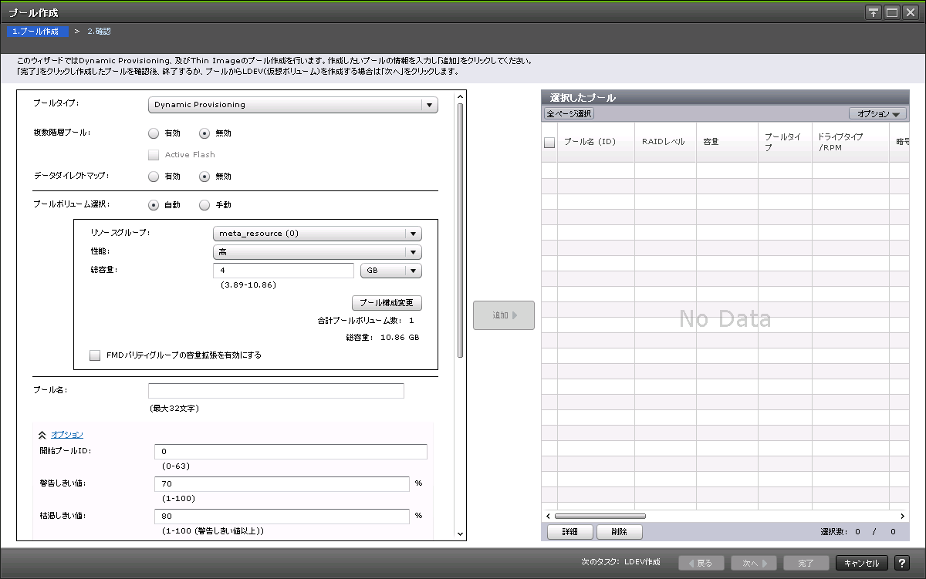
Task: Open the リソースグループ dropdown
Action: click(414, 233)
